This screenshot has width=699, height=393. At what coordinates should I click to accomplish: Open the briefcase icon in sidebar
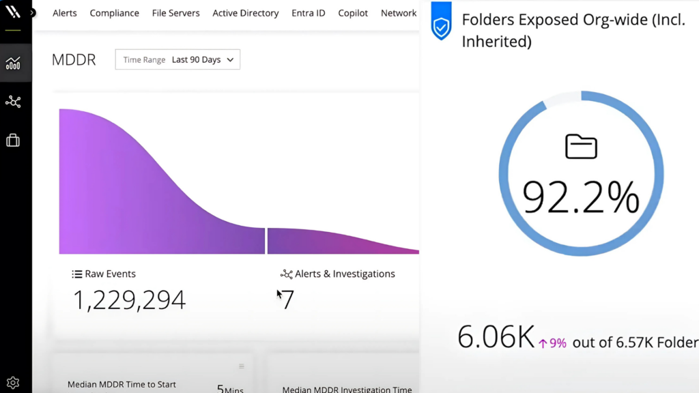13,141
